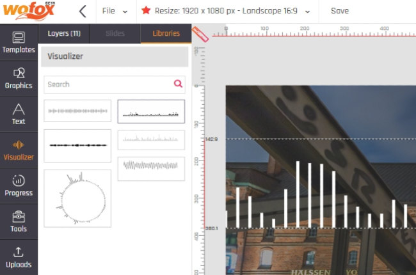Open the Graphics panel
The width and height of the screenshot is (416, 275).
tap(19, 78)
